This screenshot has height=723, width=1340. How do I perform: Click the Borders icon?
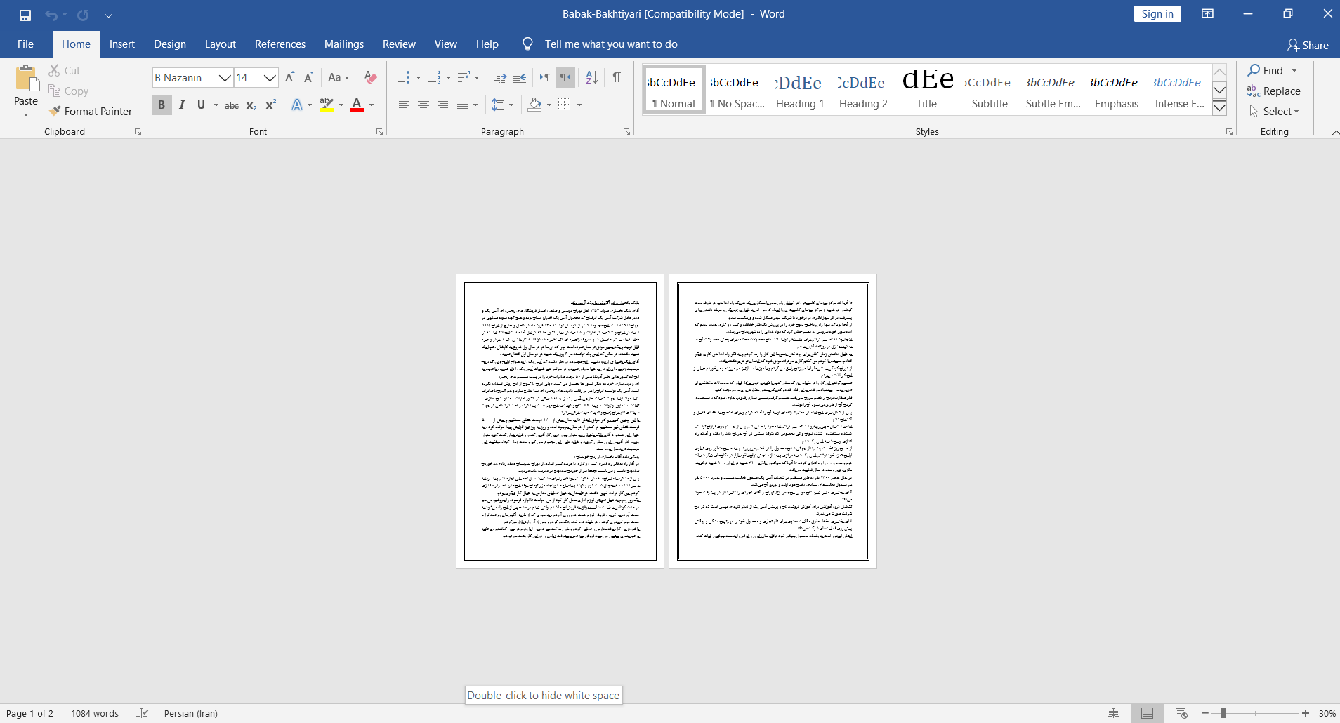(565, 105)
